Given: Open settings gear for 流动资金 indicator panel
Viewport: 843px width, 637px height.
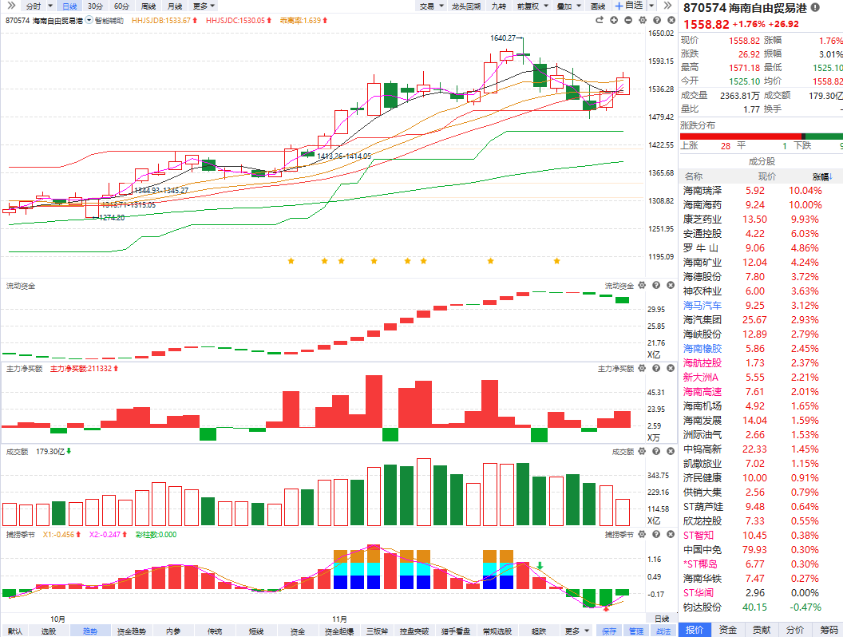Looking at the screenshot, I should point(642,285).
